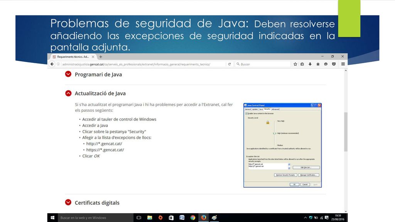The height and width of the screenshot is (222, 395).
Task: Click the Programari de Java heading
Action: click(x=98, y=74)
